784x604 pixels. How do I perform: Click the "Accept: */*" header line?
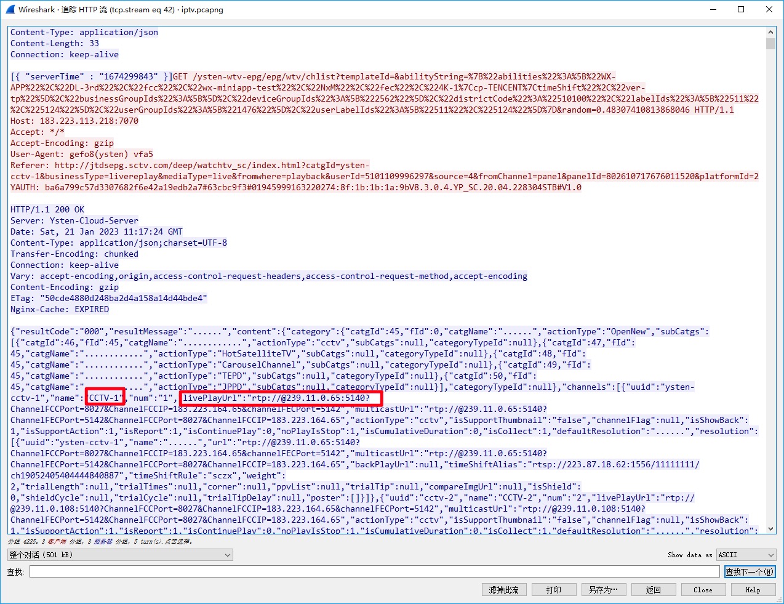pos(38,132)
